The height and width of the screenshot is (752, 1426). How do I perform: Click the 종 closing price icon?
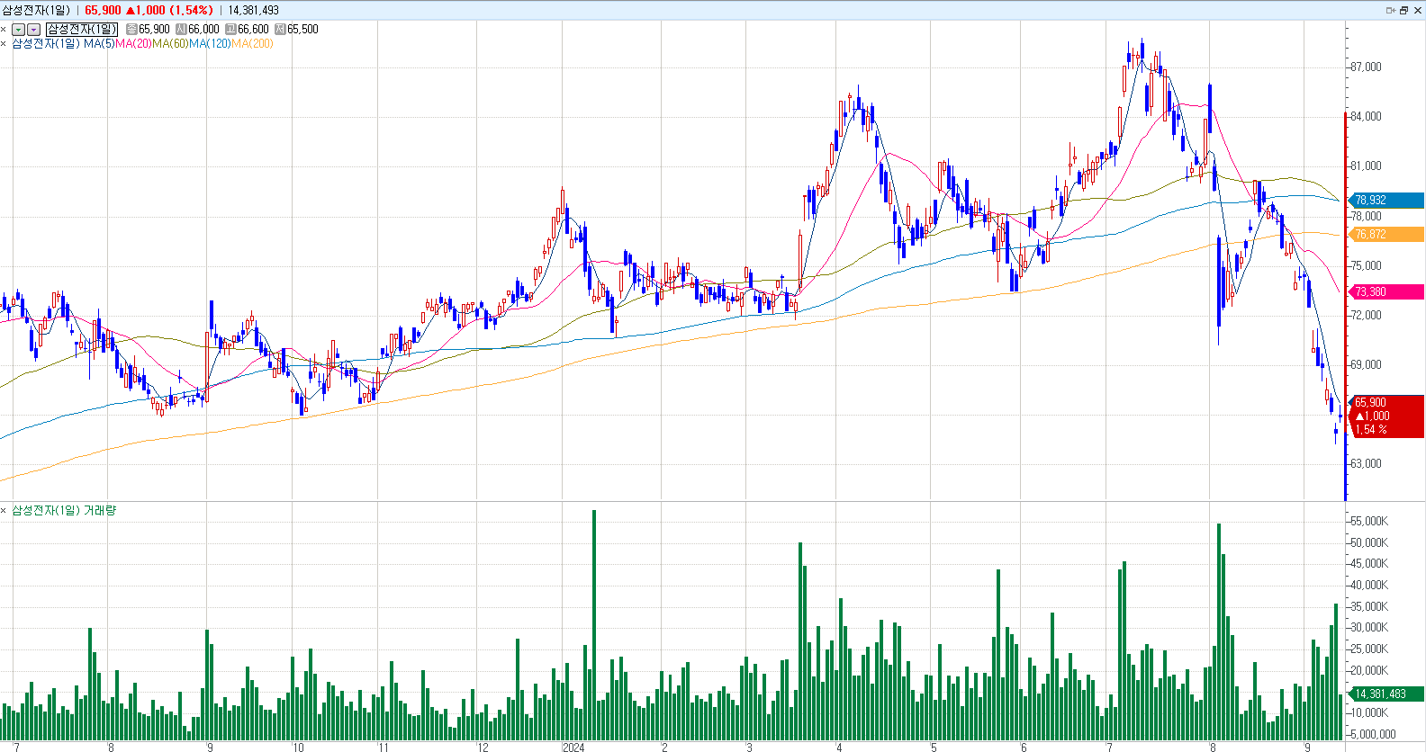pyautogui.click(x=131, y=30)
